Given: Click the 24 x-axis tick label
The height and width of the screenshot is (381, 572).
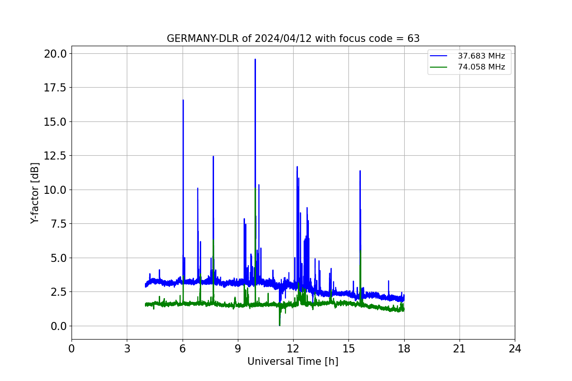Looking at the screenshot, I should point(515,349).
